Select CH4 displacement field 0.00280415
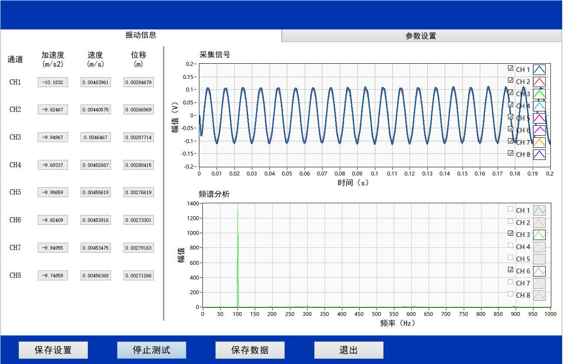The image size is (563, 364). tap(139, 165)
